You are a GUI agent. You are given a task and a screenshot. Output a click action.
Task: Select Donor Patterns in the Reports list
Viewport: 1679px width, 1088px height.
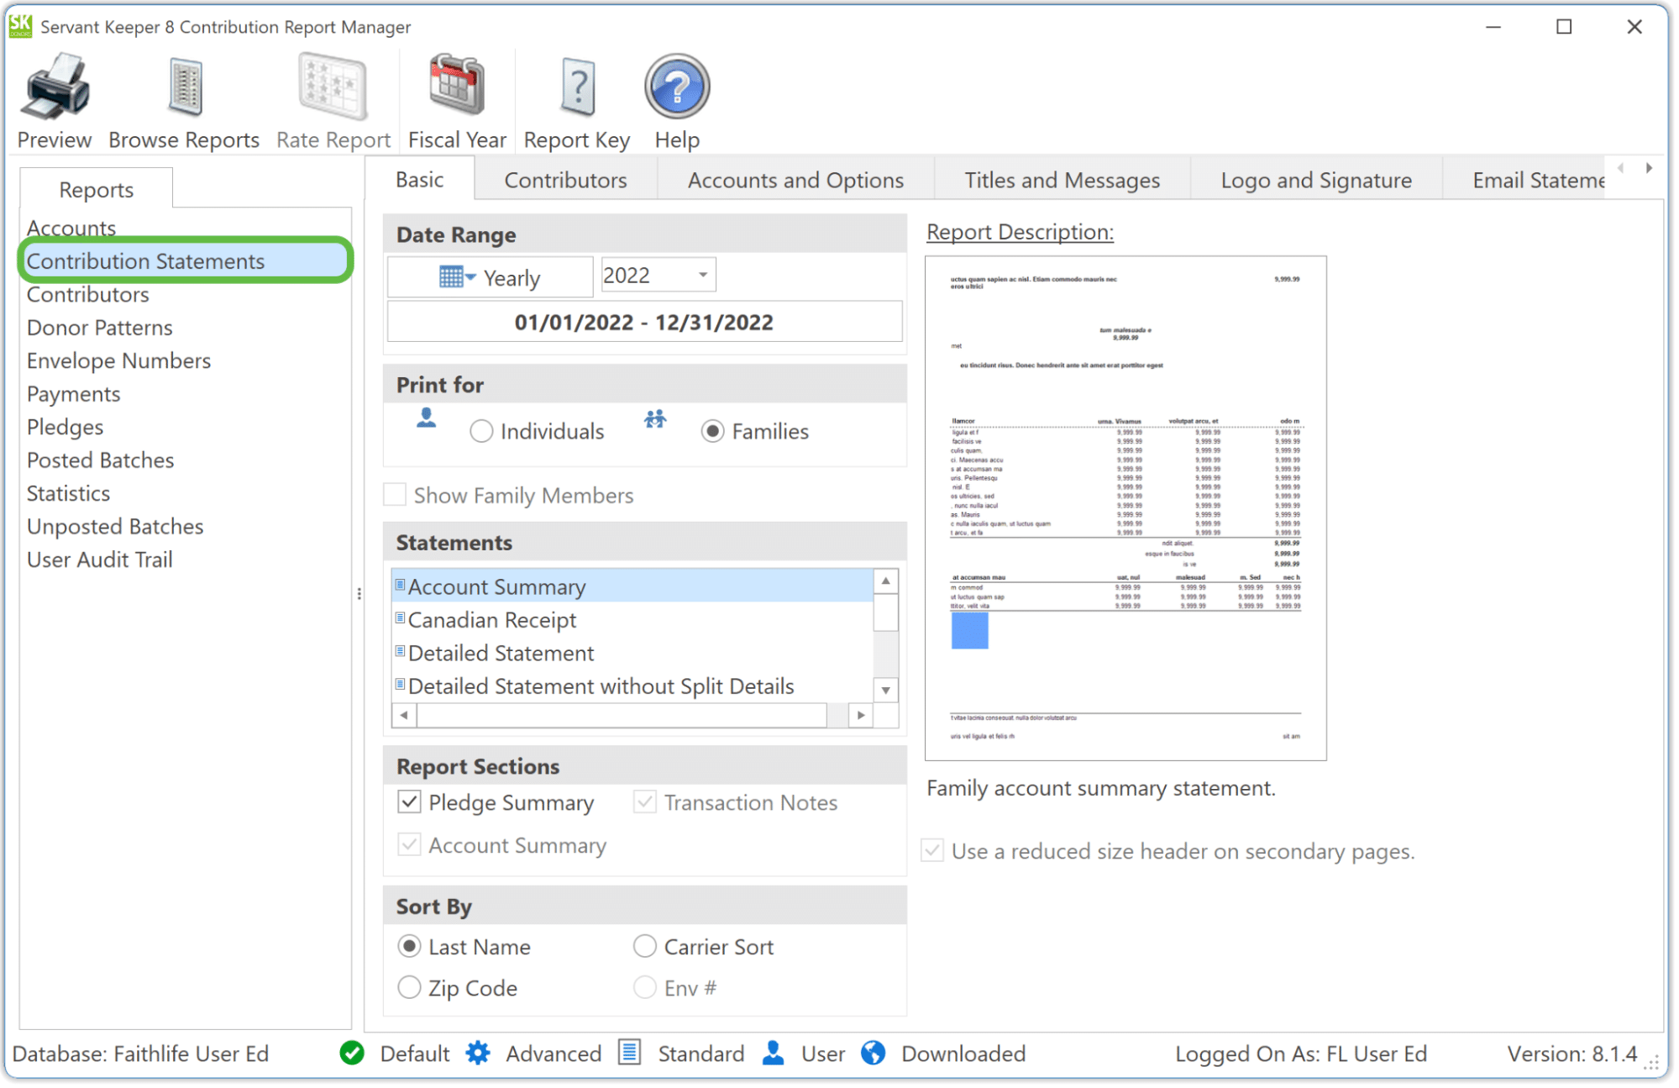pos(98,327)
